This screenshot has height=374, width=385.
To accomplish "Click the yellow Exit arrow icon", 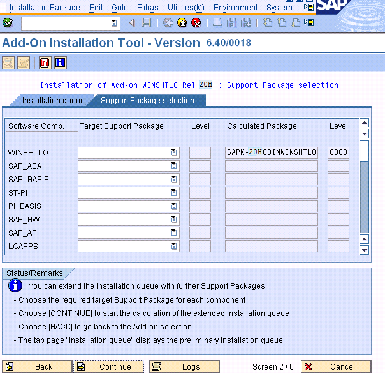I will pyautogui.click(x=182, y=23).
